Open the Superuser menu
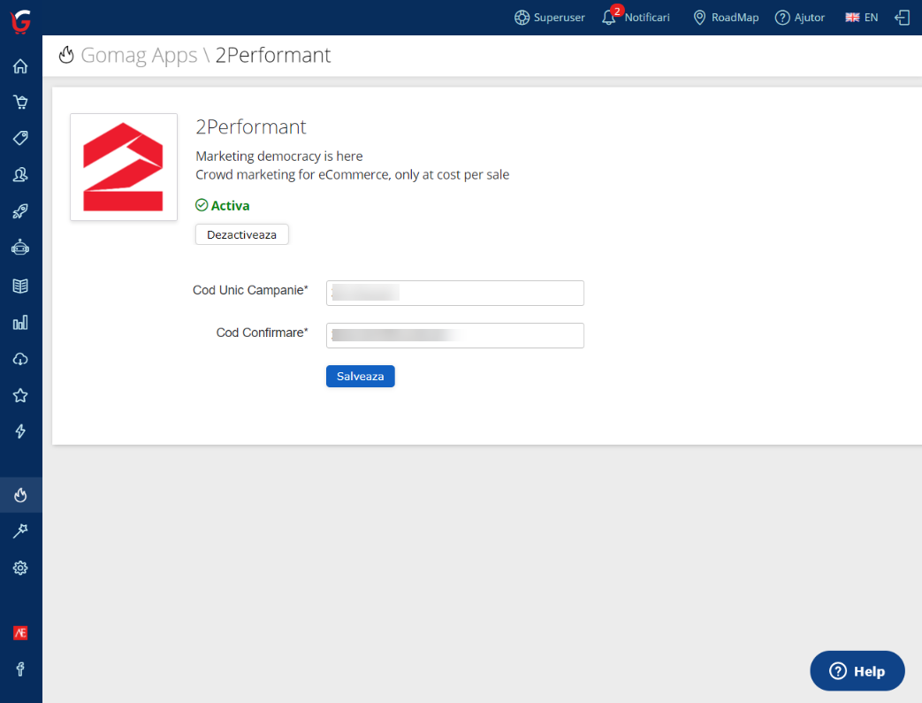Image resolution: width=922 pixels, height=703 pixels. (x=549, y=18)
